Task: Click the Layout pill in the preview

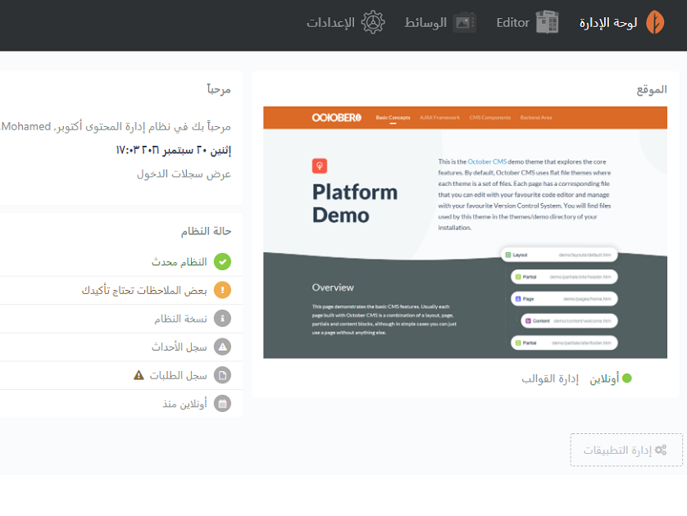Action: pyautogui.click(x=559, y=255)
